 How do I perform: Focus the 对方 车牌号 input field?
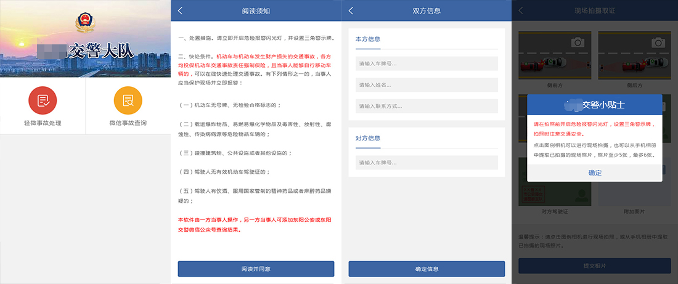(x=427, y=163)
